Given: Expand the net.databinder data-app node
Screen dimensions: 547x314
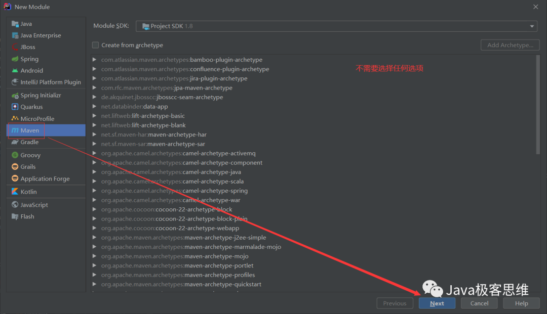Looking at the screenshot, I should click(95, 107).
